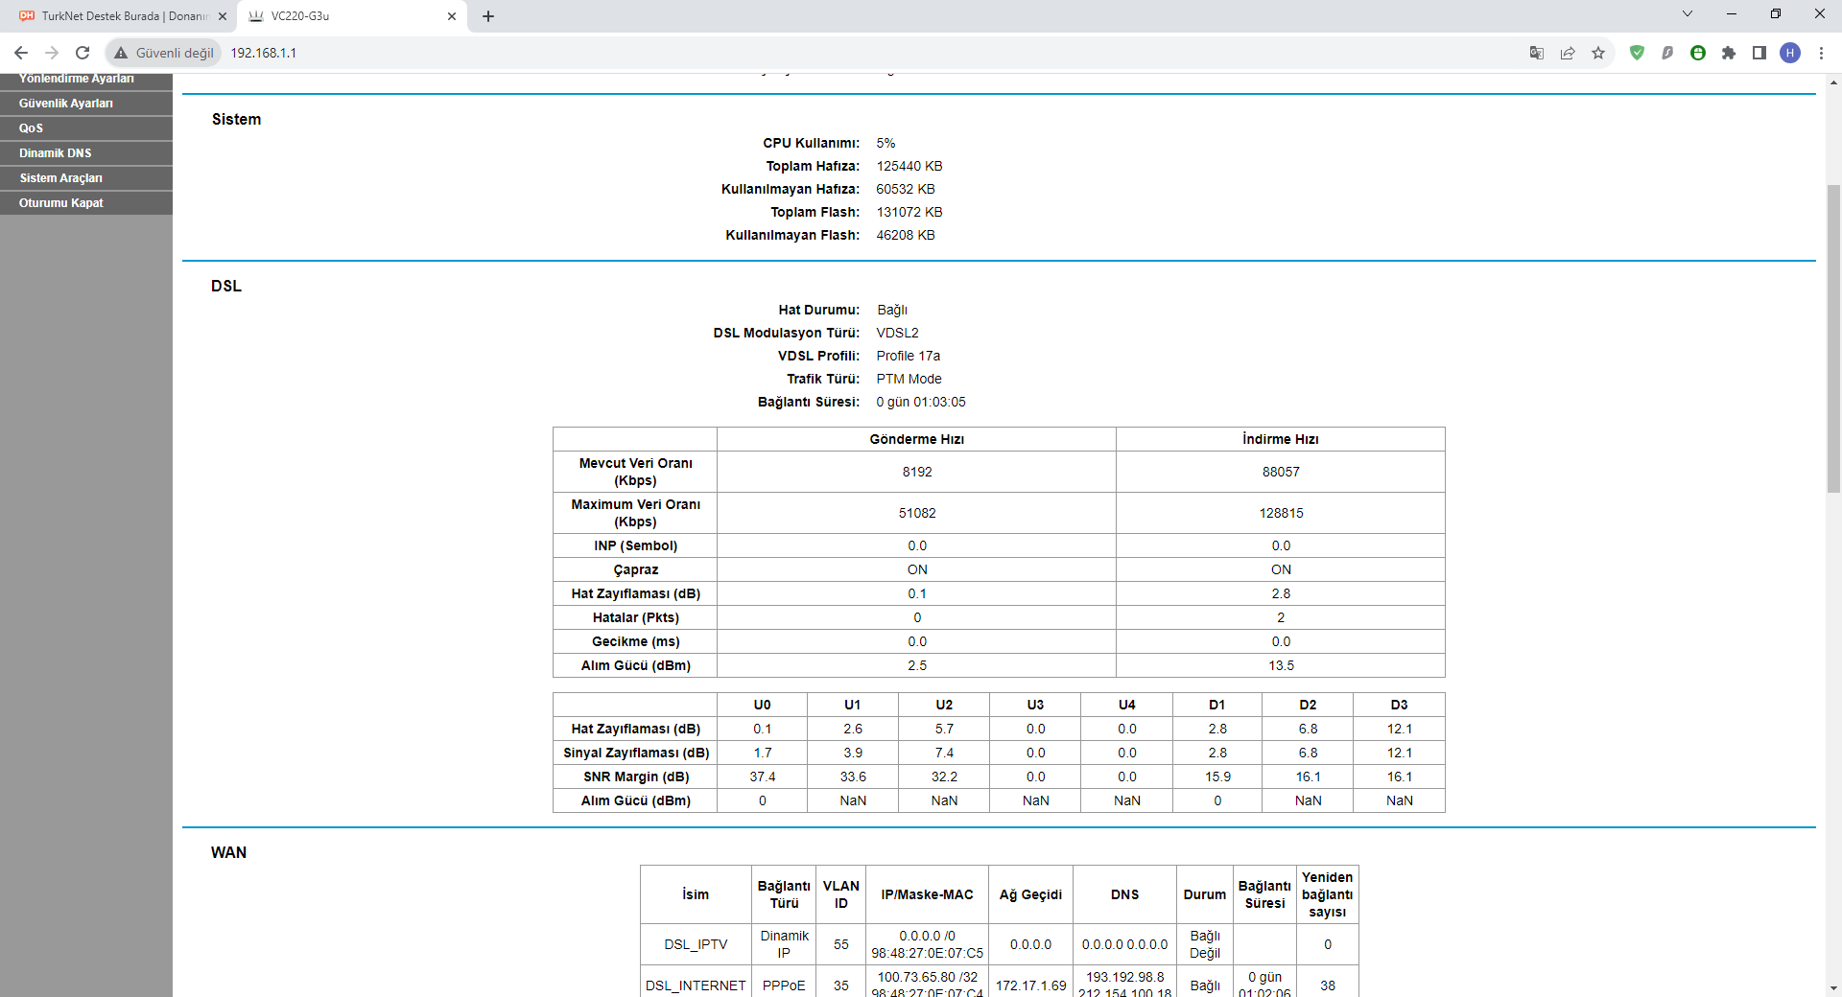1842x997 pixels.
Task: Select the DSL section heading
Action: [x=226, y=286]
